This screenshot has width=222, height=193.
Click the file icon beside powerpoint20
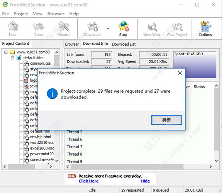26,154
